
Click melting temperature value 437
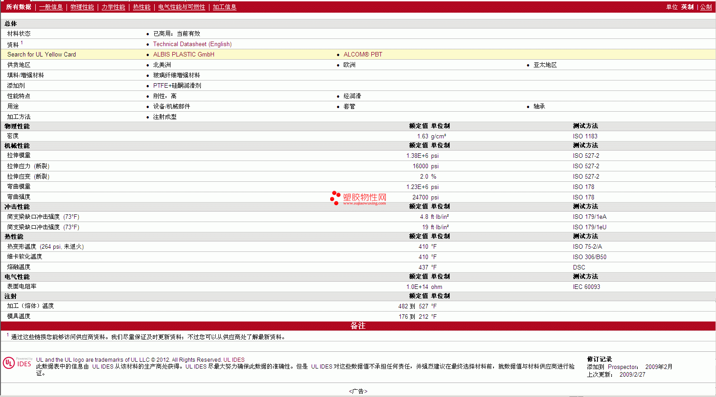click(x=423, y=268)
